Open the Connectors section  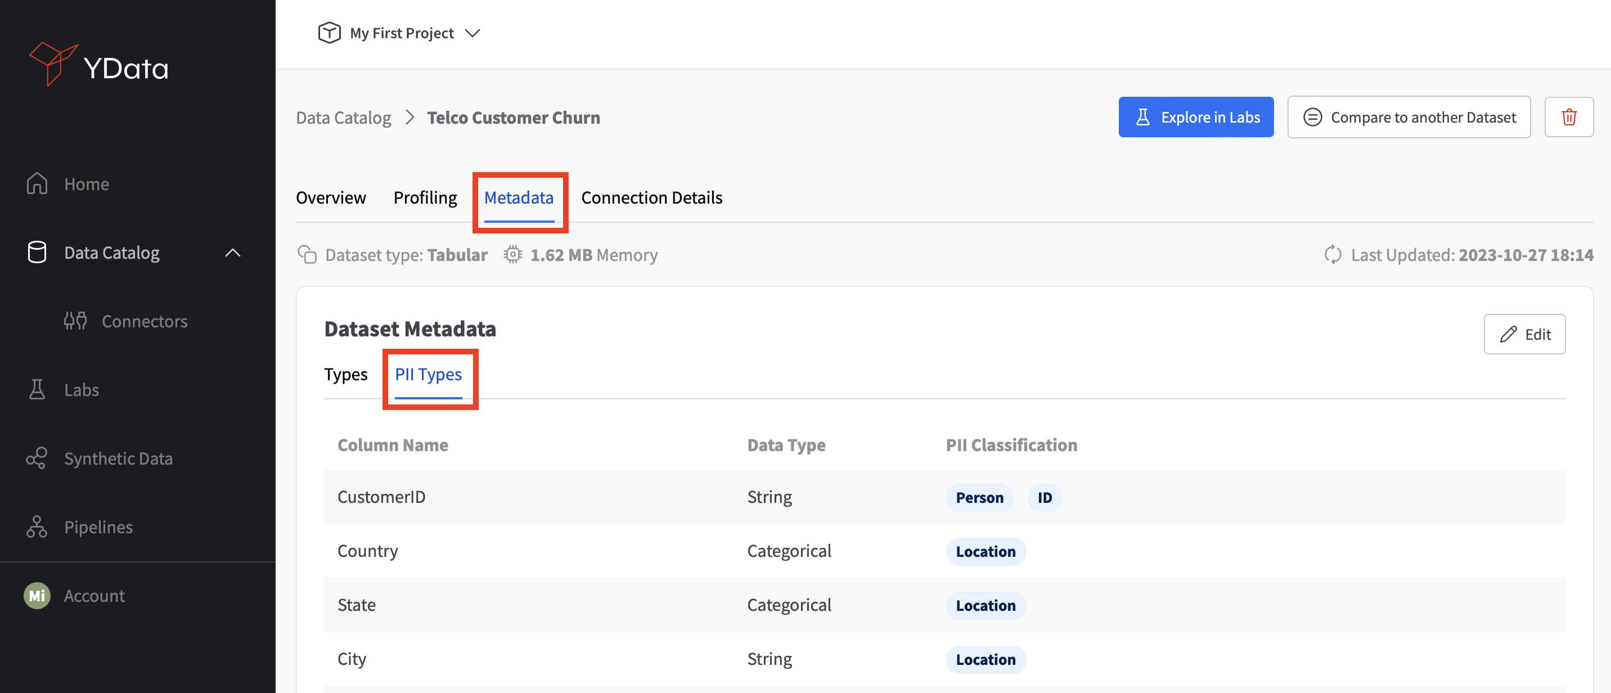145,320
